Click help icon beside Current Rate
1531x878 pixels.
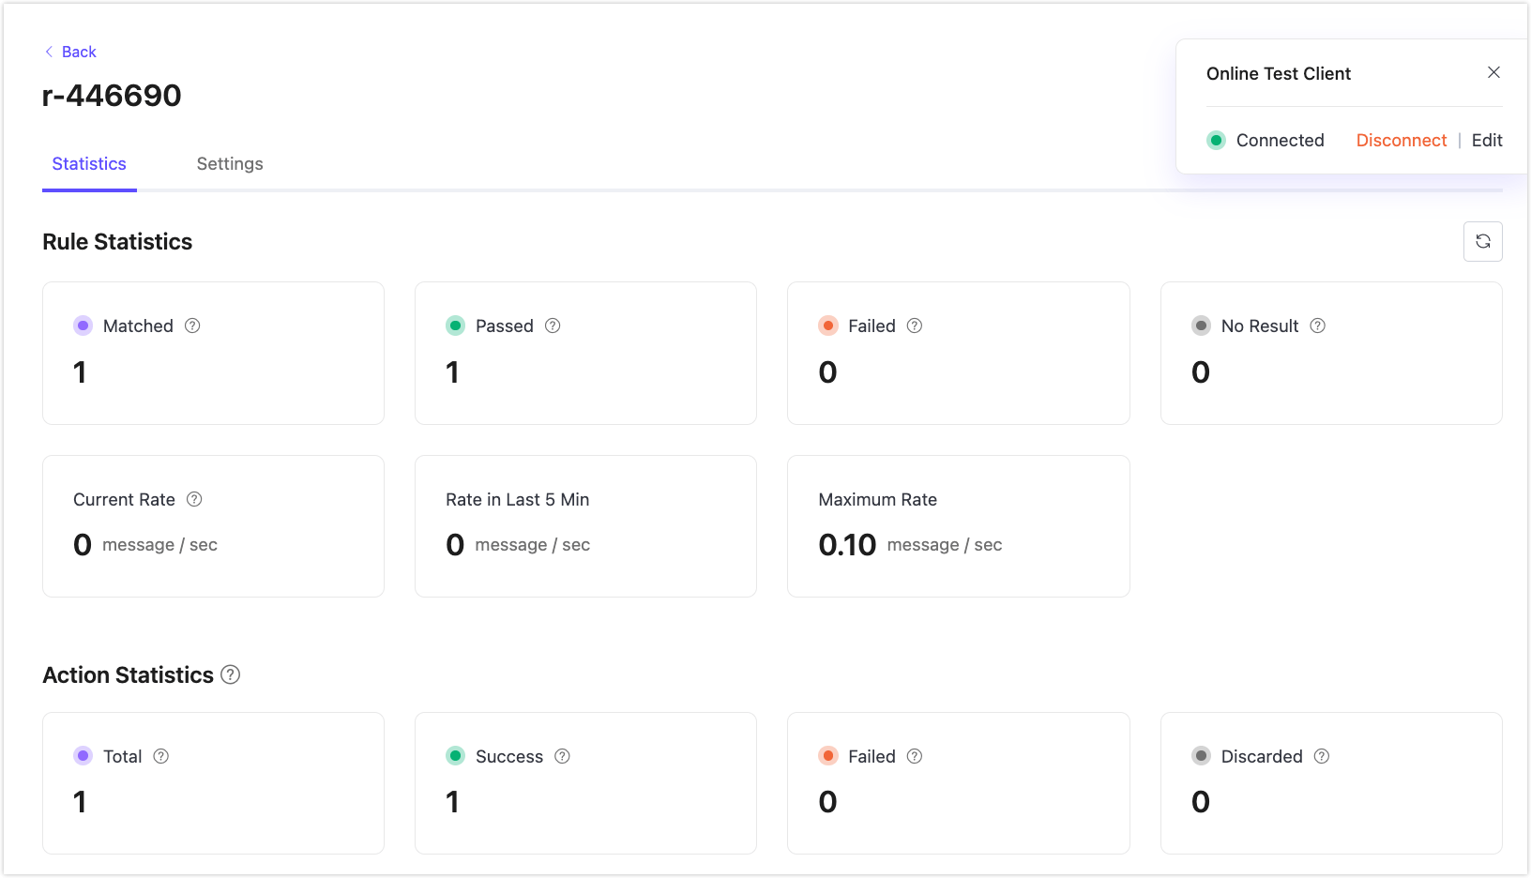tap(194, 499)
